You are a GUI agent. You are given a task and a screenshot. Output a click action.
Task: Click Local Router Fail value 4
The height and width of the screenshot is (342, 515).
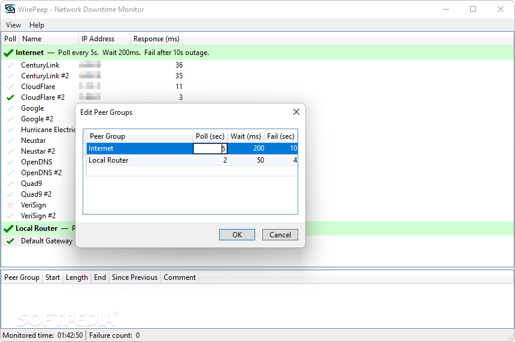295,160
